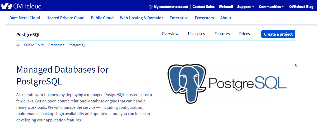Viewport: 317px width, 132px height.
Task: Click the customer account user icon
Action: [151, 7]
